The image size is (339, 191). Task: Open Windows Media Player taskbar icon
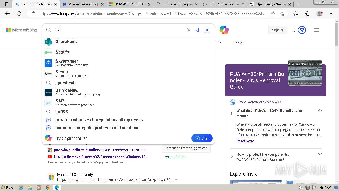coord(39,188)
